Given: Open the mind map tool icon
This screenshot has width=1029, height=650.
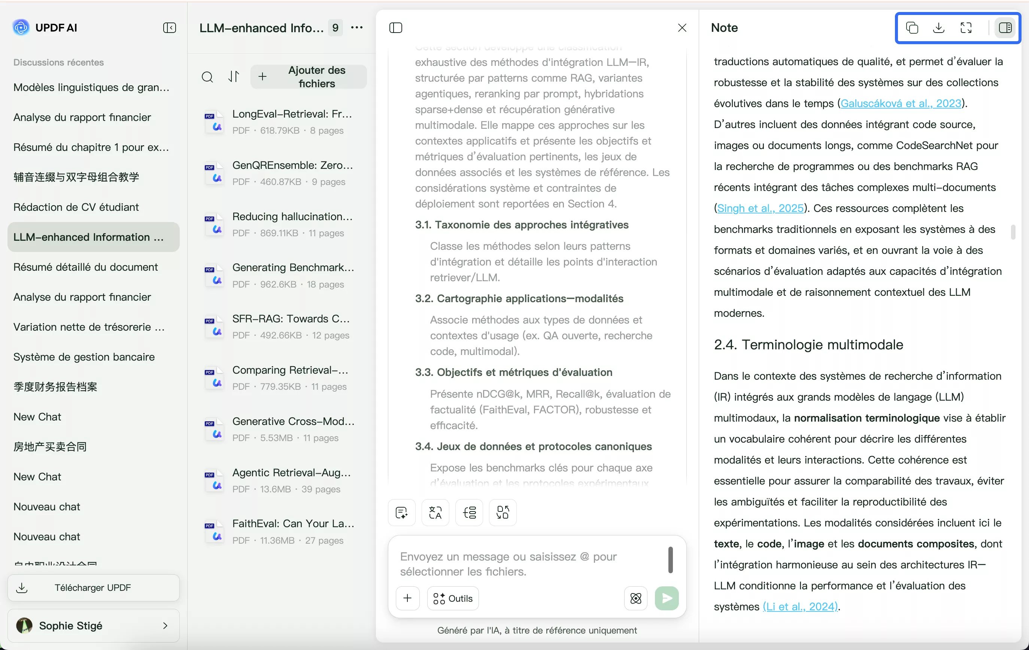Looking at the screenshot, I should click(469, 512).
